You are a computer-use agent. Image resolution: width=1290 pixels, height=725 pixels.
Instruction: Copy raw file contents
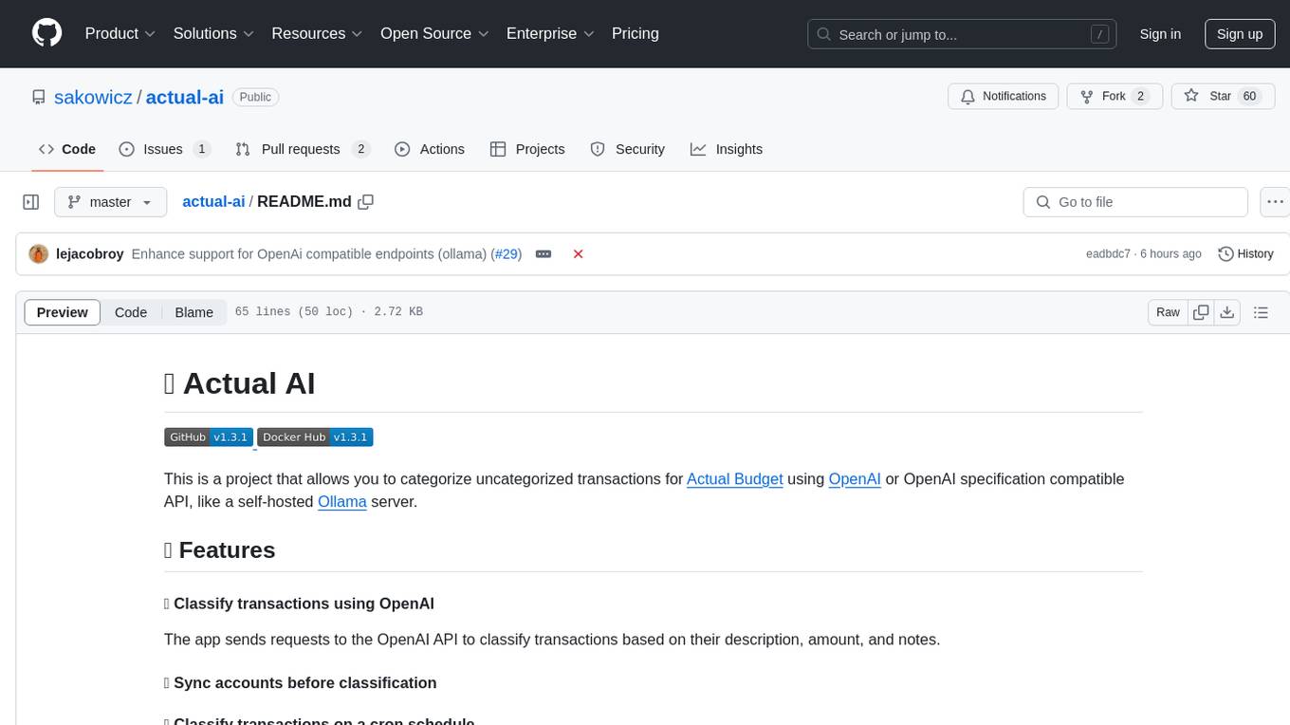(1202, 312)
